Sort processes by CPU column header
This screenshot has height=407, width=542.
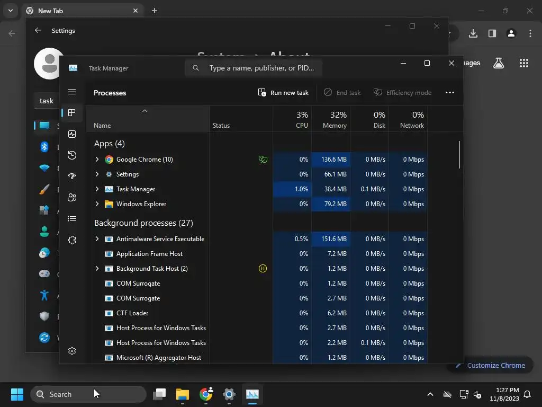click(292, 119)
